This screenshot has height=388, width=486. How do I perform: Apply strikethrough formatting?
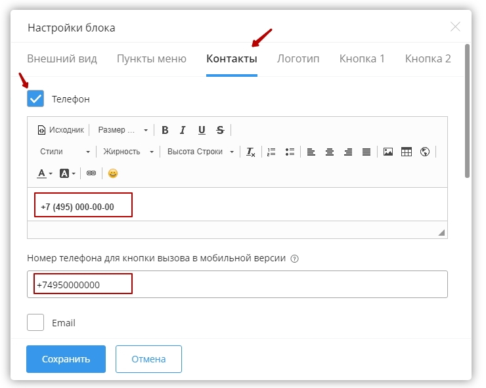tap(220, 130)
